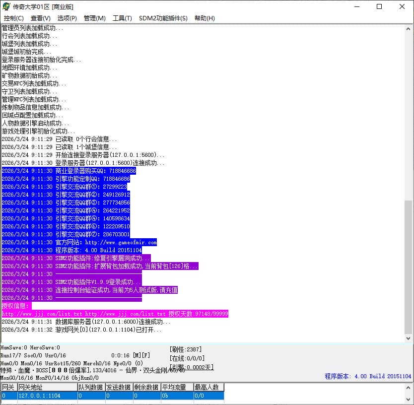Click log line 地图环境加载成功

pos(29,67)
